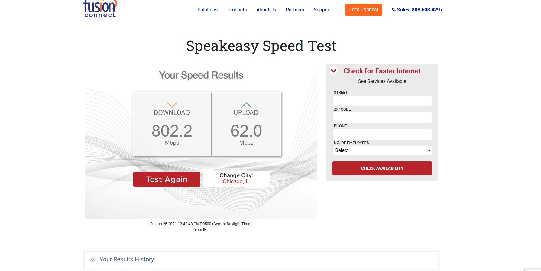Image resolution: width=541 pixels, height=271 pixels.
Task: Click the download arrow icon
Action: click(172, 105)
